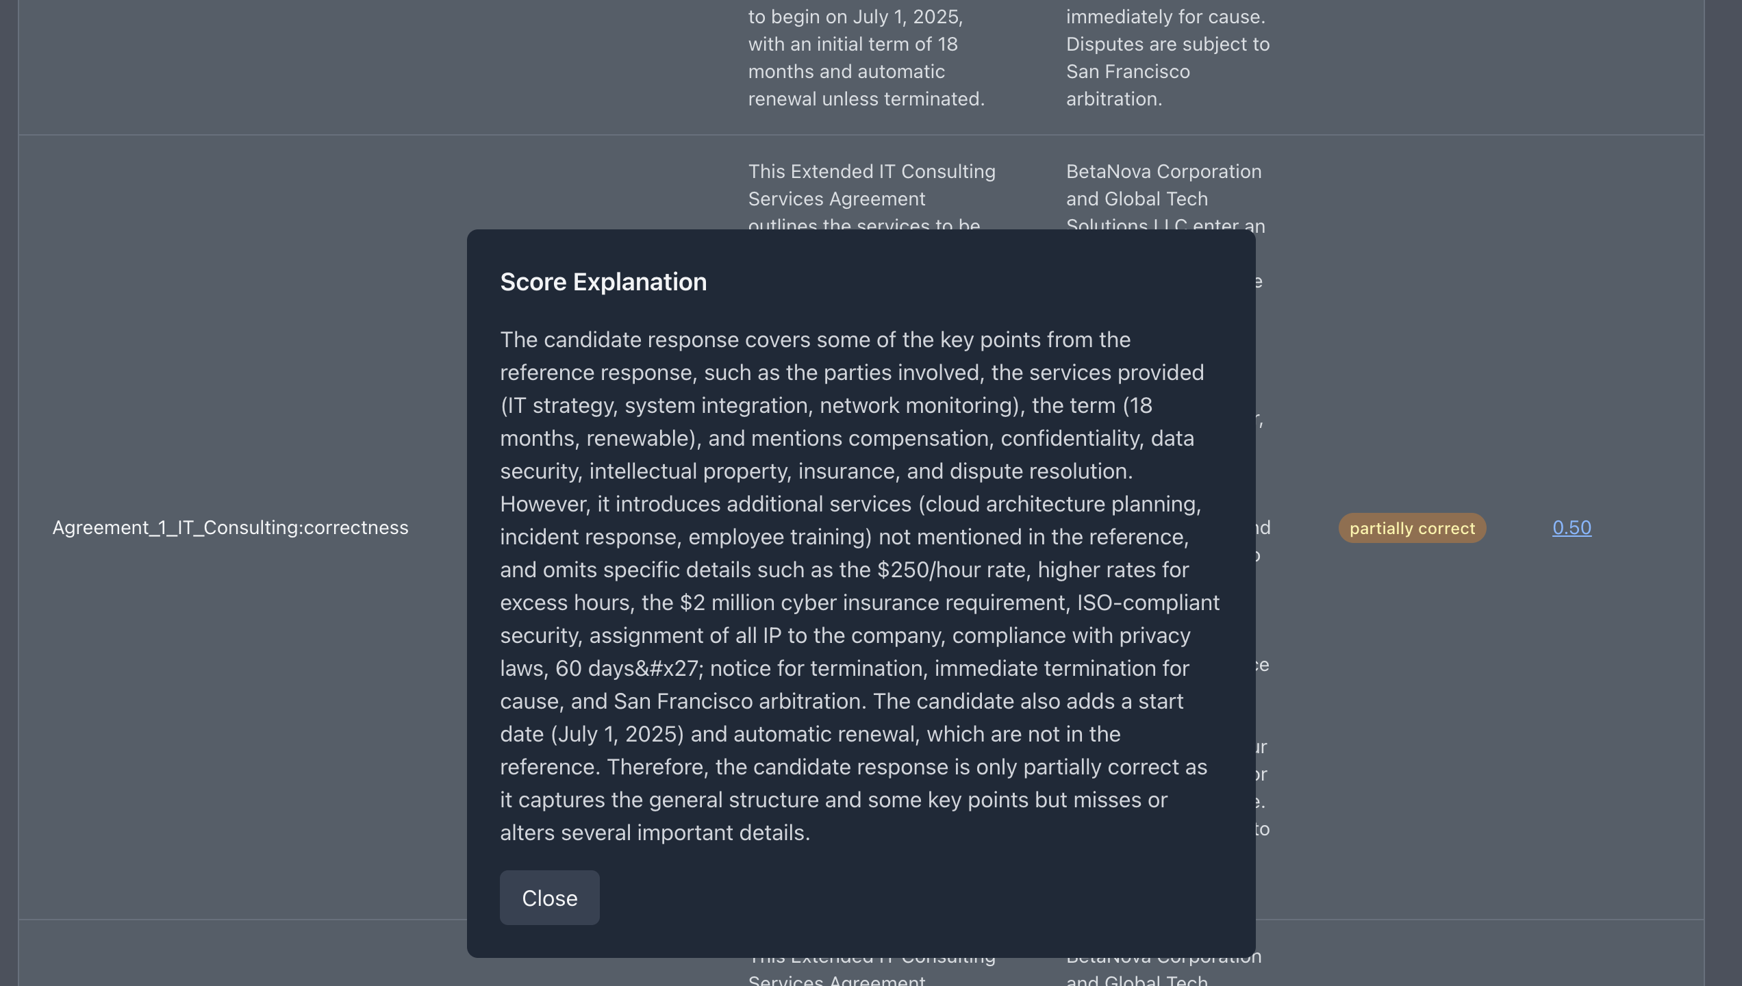Click the Score Explanation heading

coord(603,281)
